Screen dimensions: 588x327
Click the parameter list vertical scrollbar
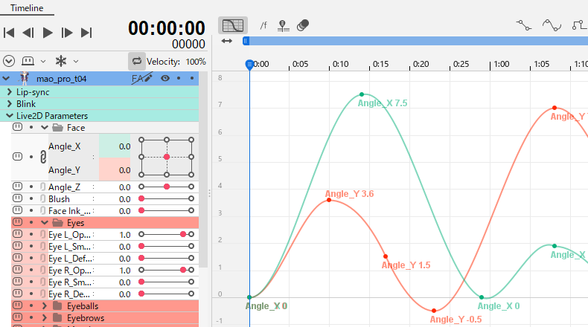click(203, 169)
